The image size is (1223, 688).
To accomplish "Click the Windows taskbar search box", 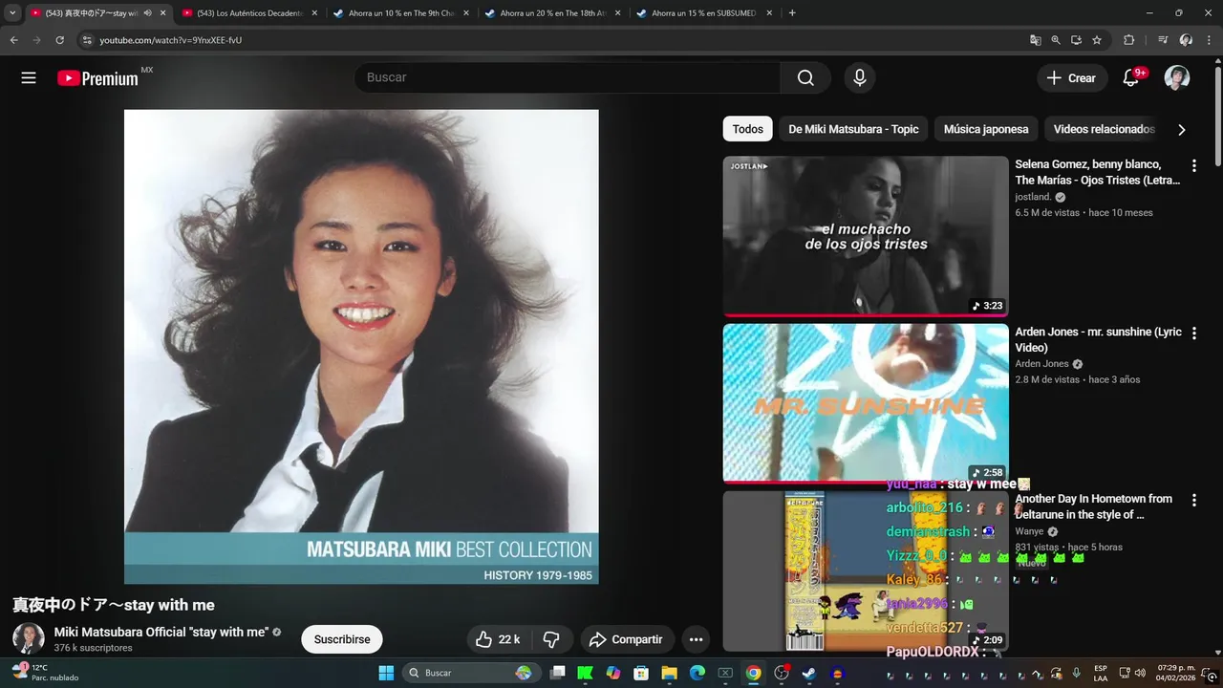I will (x=471, y=673).
